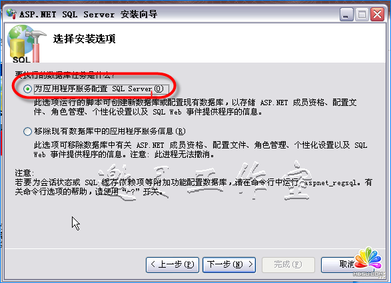
Task: Click the description text under remove option
Action: (x=200, y=150)
